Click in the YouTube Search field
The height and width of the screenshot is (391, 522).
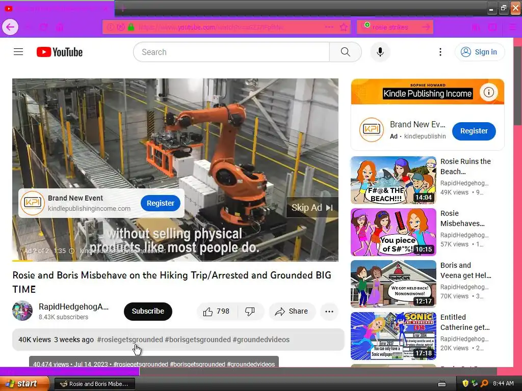(x=231, y=52)
